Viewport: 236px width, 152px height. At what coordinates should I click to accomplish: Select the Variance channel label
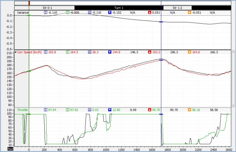click(23, 12)
